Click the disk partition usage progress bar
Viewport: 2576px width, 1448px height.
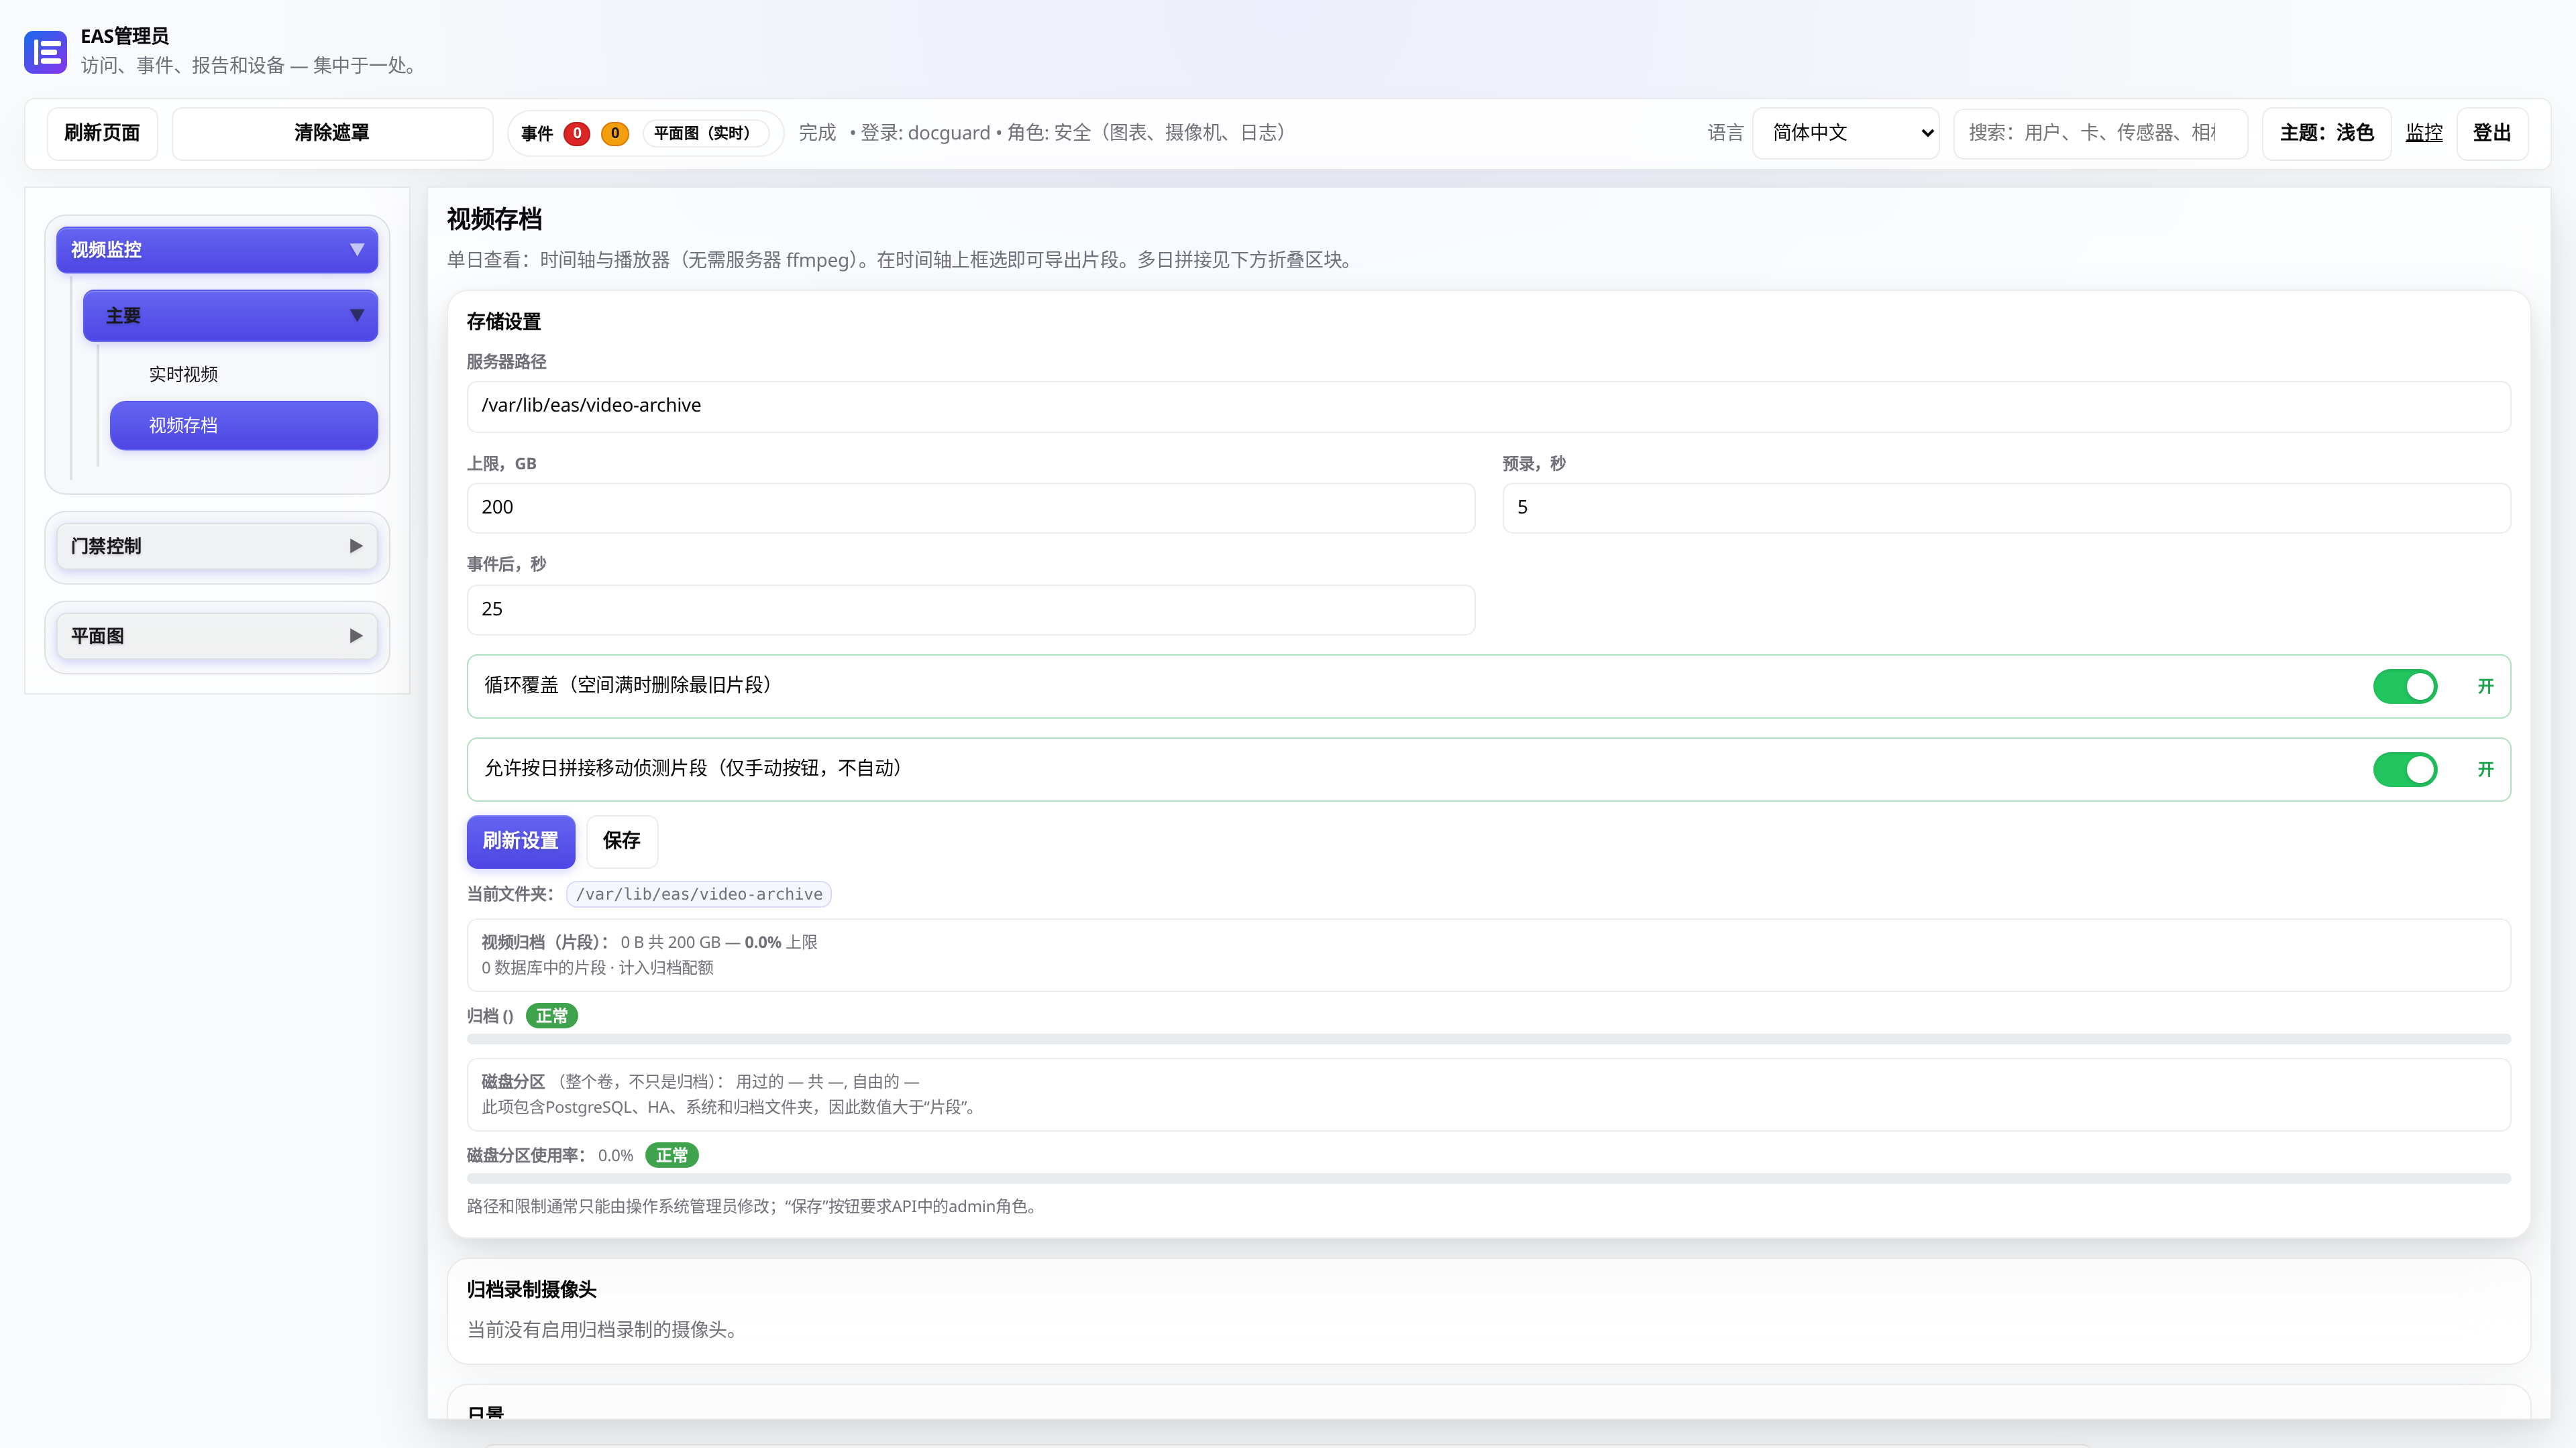click(1488, 1179)
